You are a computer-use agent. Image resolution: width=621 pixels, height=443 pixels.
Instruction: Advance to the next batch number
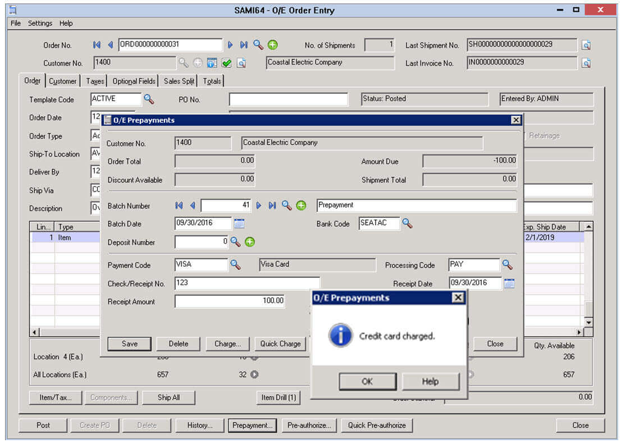coord(258,205)
